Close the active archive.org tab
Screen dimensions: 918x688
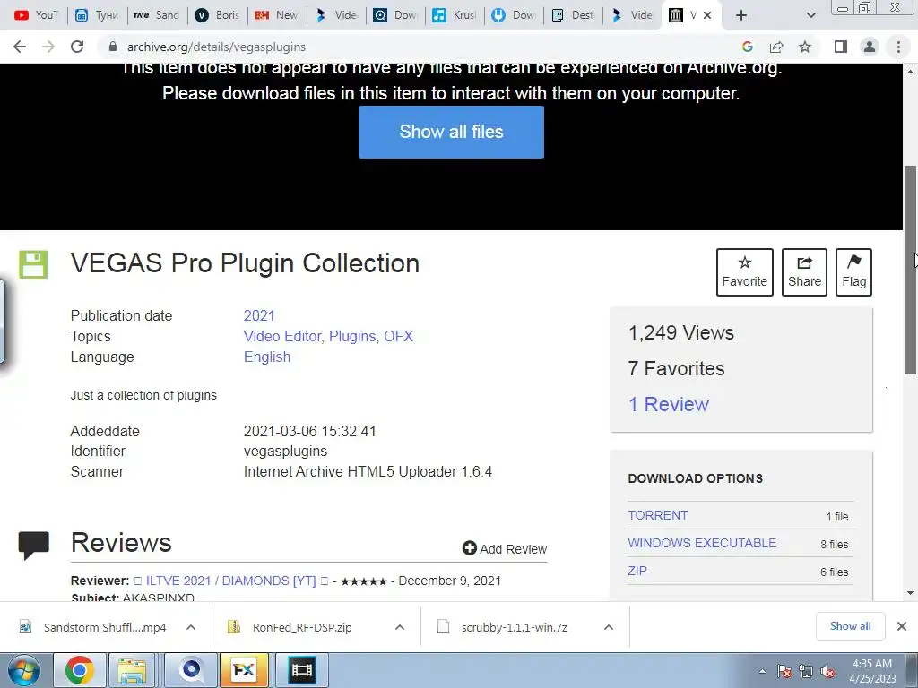[x=707, y=15]
